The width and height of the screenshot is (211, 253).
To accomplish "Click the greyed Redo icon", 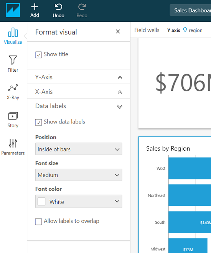I will [x=82, y=7].
